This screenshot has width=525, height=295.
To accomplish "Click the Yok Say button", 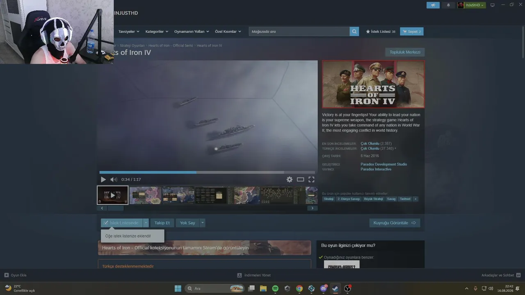I will pyautogui.click(x=187, y=223).
